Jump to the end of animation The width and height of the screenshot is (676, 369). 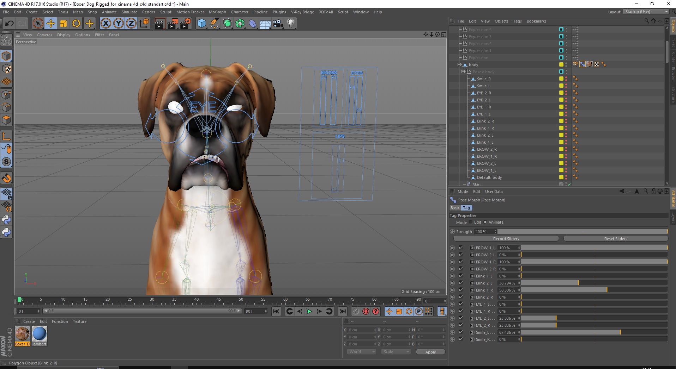coord(342,311)
